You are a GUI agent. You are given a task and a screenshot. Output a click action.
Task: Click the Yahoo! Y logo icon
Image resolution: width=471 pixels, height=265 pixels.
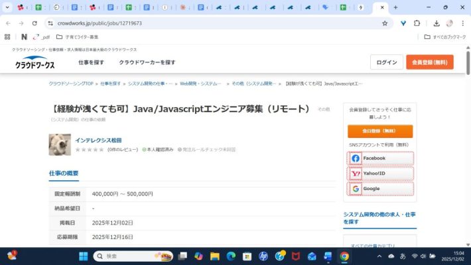point(356,174)
